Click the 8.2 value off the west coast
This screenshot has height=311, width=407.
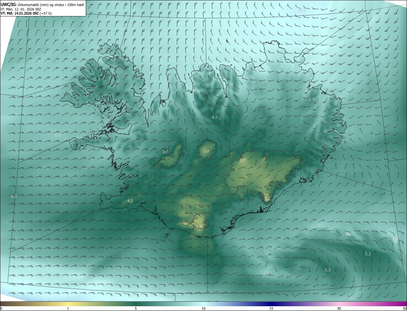[x=58, y=135]
